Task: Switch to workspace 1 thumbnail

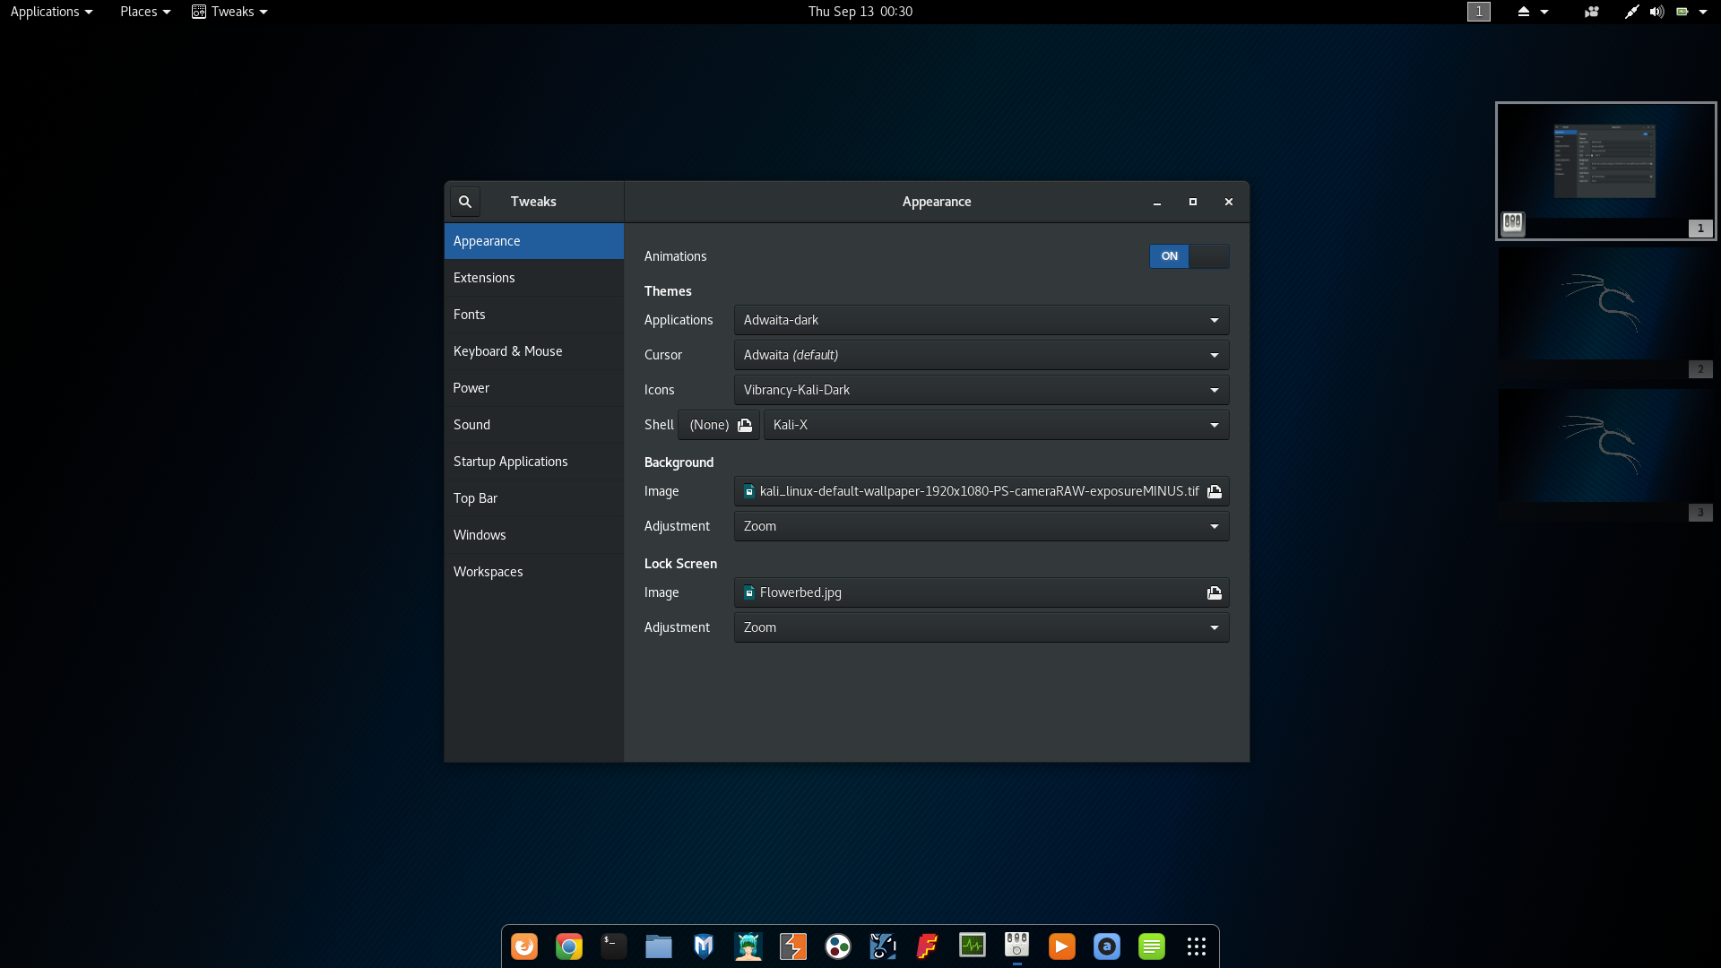Action: pyautogui.click(x=1606, y=171)
